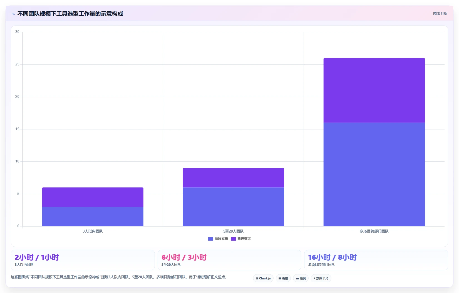The height and width of the screenshot is (293, 459).
Task: Click the 16小时 / 8小时 card value
Action: tap(332, 257)
